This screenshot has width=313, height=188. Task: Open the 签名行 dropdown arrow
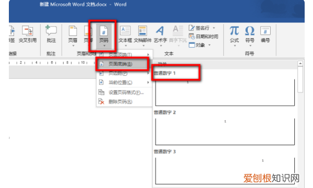[x=214, y=28]
